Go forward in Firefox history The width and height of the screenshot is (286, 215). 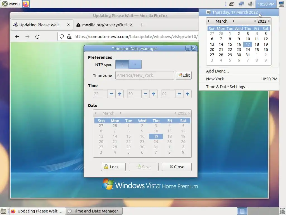pyautogui.click(x=27, y=37)
